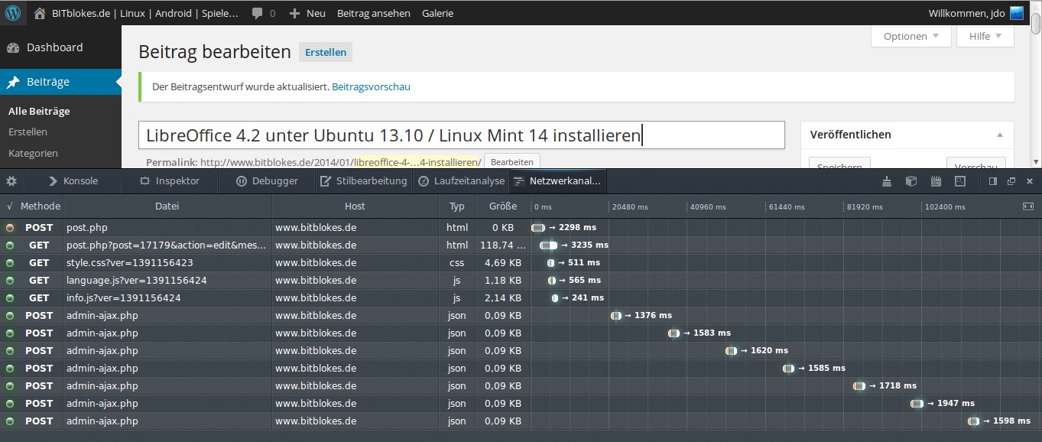Screen dimensions: 1042x442
Task: Click the jdo user avatar
Action: point(1016,13)
